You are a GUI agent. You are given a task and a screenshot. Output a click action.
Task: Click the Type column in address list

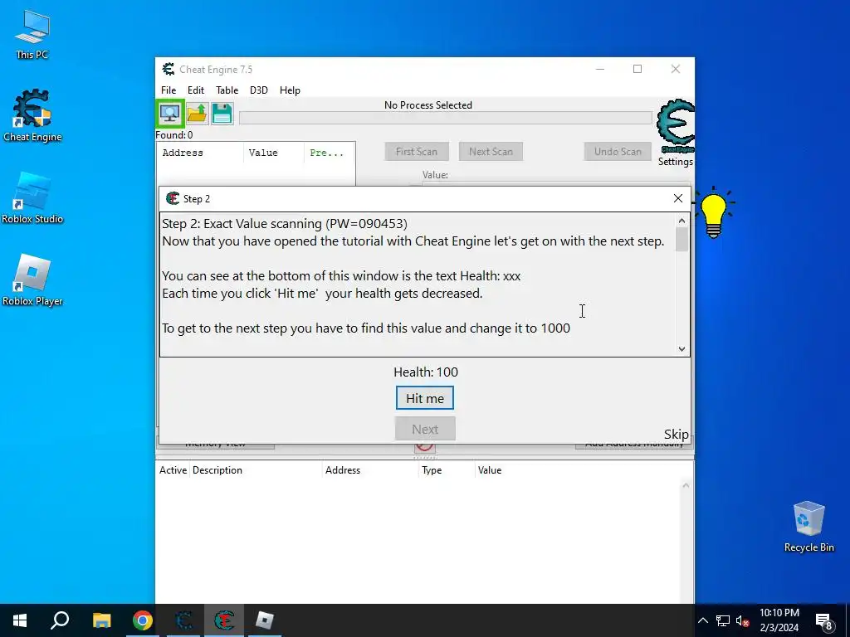[447, 470]
